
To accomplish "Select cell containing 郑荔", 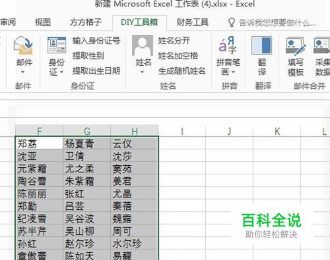I will click(40, 143).
